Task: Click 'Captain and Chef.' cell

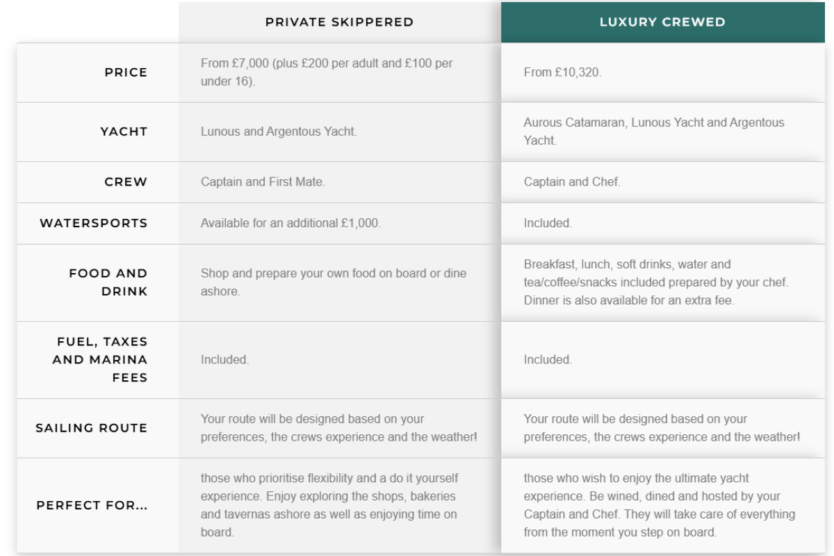Action: pos(572,182)
